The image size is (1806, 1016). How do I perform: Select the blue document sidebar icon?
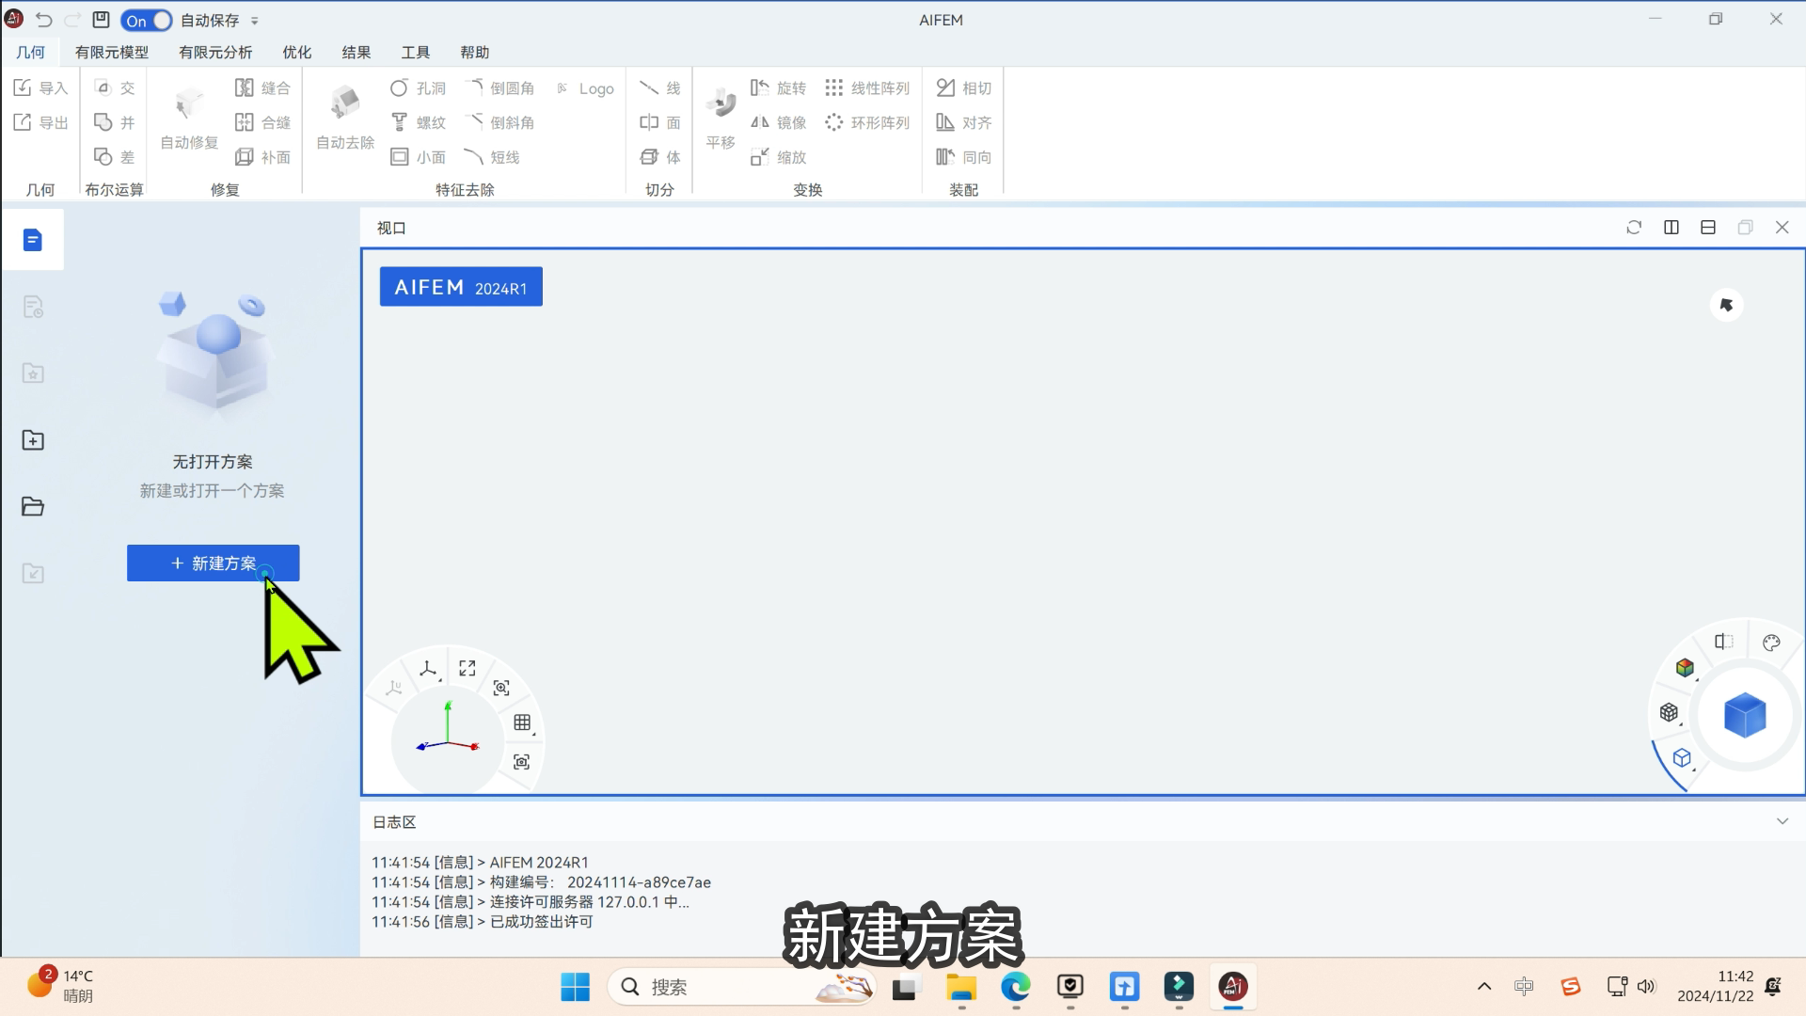[33, 241]
